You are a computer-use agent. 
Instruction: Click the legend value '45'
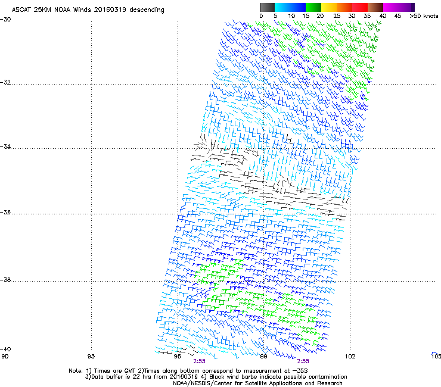(397, 16)
